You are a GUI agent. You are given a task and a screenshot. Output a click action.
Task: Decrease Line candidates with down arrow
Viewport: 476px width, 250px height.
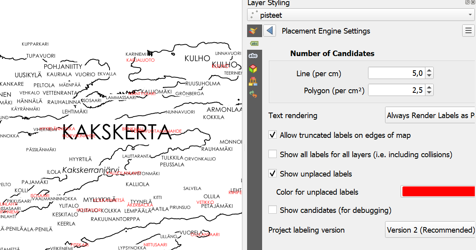[429, 76]
